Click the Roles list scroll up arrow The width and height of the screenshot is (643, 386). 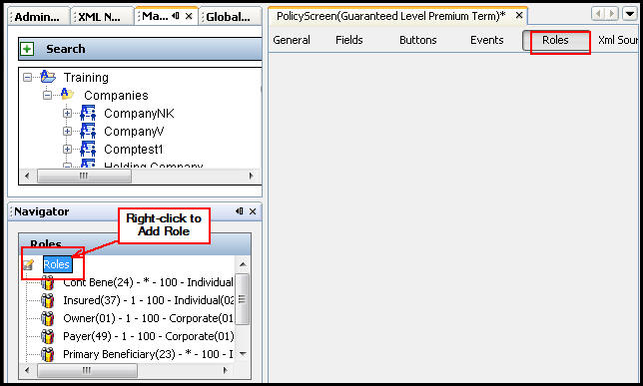(243, 264)
